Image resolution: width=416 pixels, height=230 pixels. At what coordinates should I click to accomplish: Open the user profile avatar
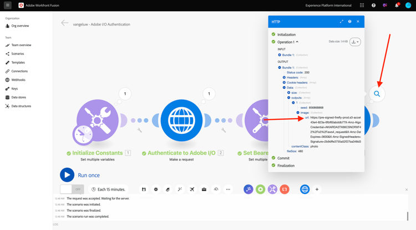pyautogui.click(x=408, y=6)
